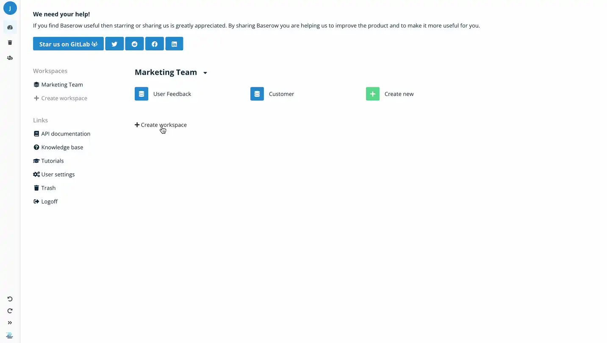
Task: Open User settings from the Links menu
Action: (58, 174)
